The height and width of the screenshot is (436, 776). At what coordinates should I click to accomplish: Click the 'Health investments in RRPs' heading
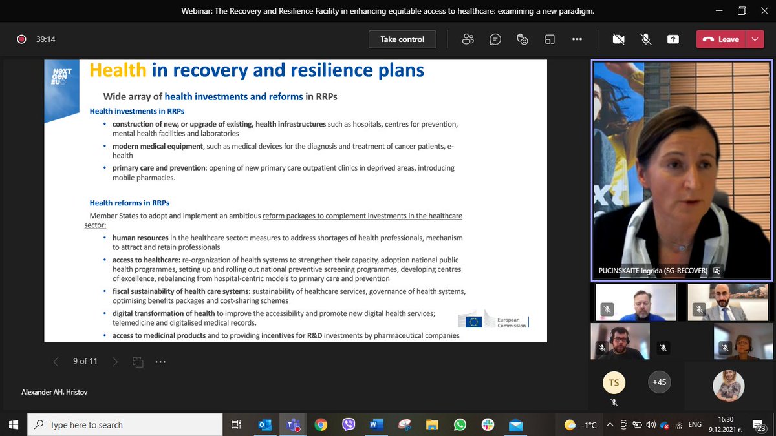[137, 111]
